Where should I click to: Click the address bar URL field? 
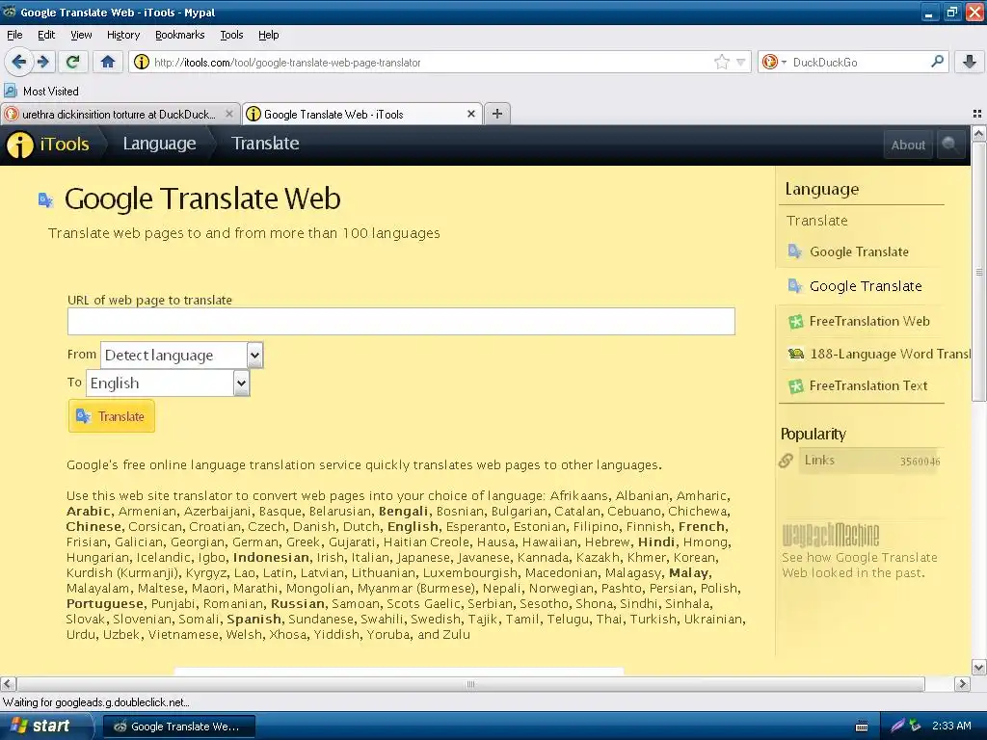431,63
